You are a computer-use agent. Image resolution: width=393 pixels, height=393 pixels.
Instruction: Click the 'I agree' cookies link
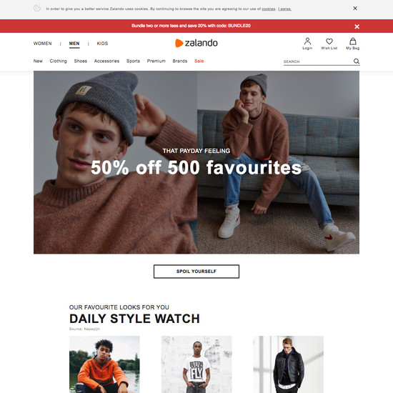click(284, 9)
